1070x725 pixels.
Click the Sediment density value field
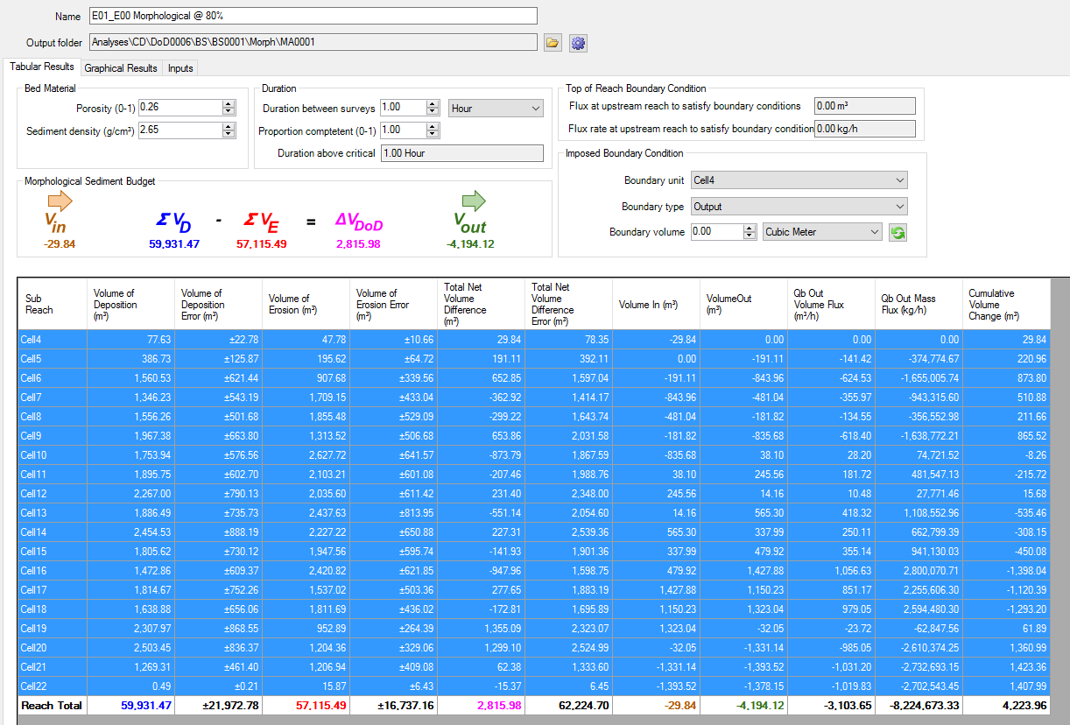(180, 130)
